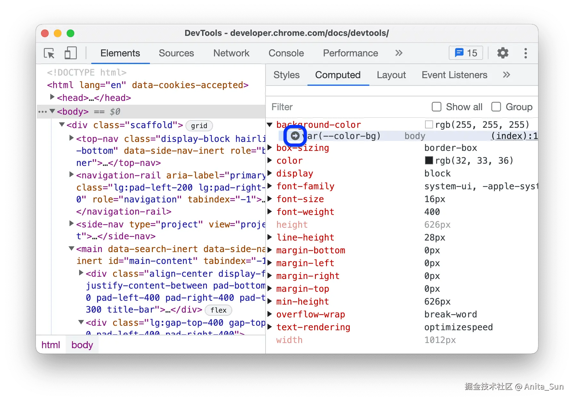Open DevTools settings gear

click(503, 53)
